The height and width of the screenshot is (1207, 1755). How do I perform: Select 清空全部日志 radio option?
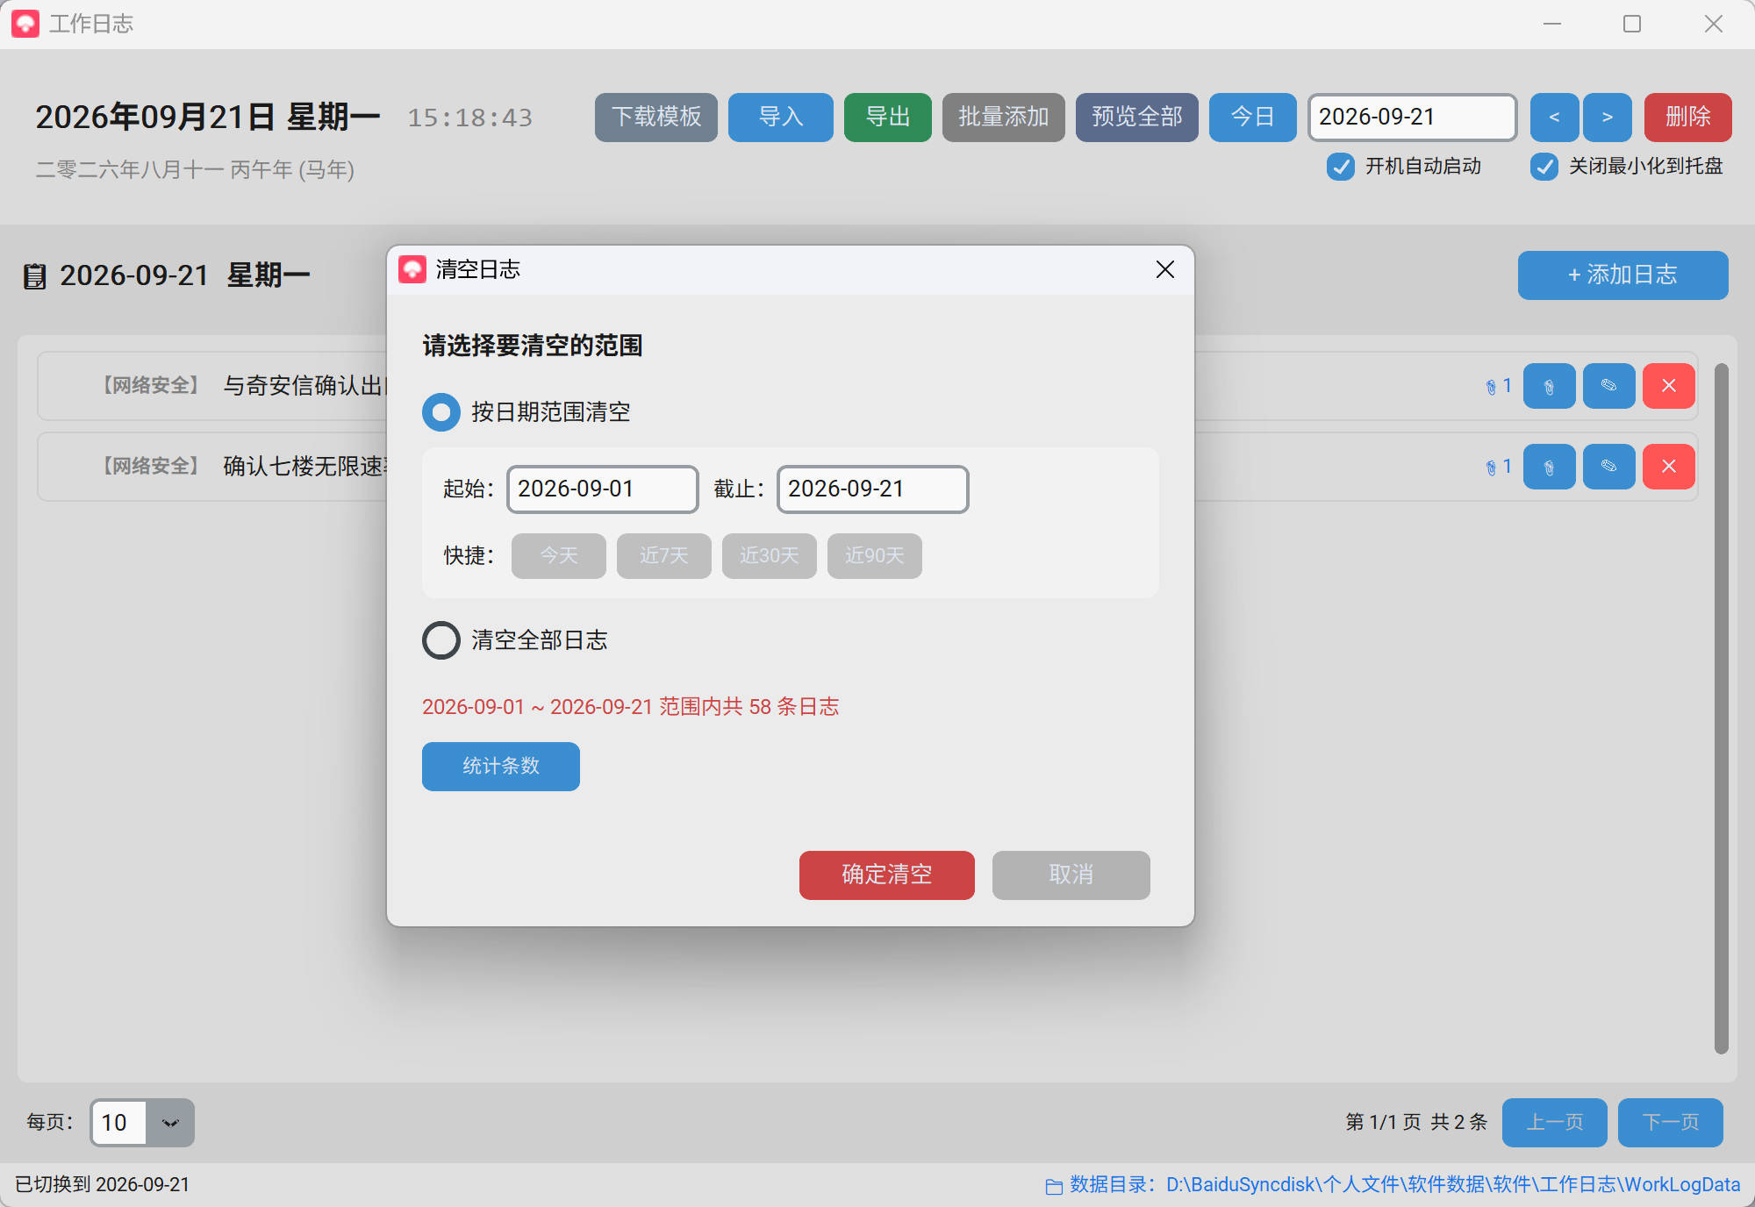click(441, 640)
